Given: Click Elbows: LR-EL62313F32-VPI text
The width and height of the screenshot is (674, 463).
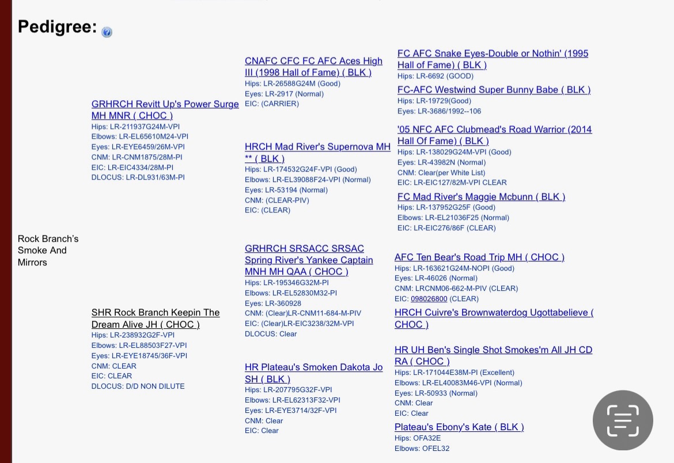Looking at the screenshot, I should click(x=292, y=400).
